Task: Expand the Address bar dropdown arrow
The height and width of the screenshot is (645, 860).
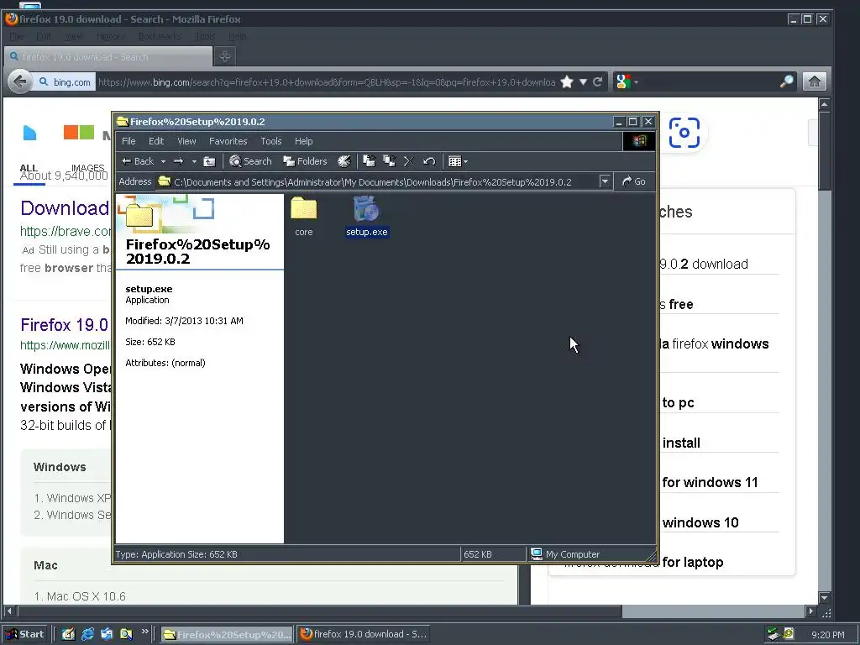Action: click(x=605, y=181)
